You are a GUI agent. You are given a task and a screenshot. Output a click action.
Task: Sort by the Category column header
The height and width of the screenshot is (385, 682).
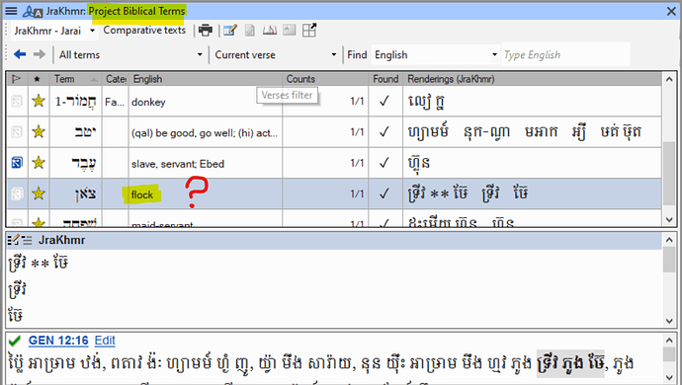point(116,79)
